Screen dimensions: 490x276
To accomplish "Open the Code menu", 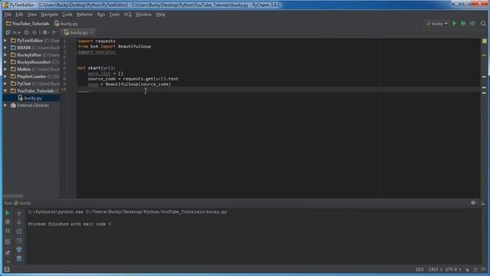I will coord(67,15).
